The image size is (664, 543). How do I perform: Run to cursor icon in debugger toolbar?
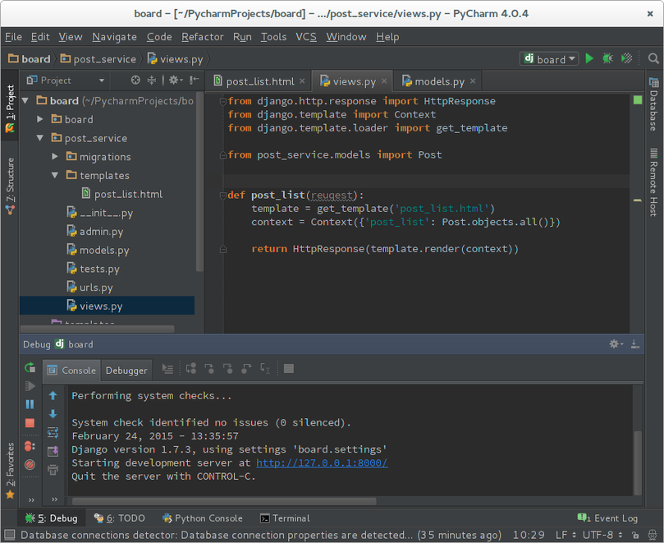(265, 369)
